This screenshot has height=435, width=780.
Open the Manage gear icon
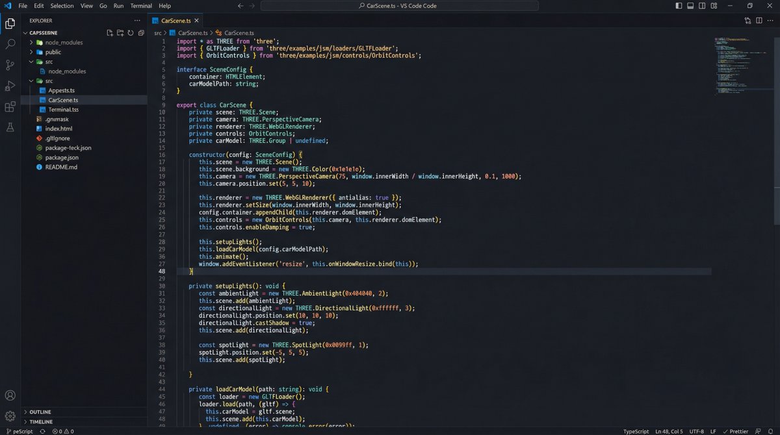[x=10, y=416]
